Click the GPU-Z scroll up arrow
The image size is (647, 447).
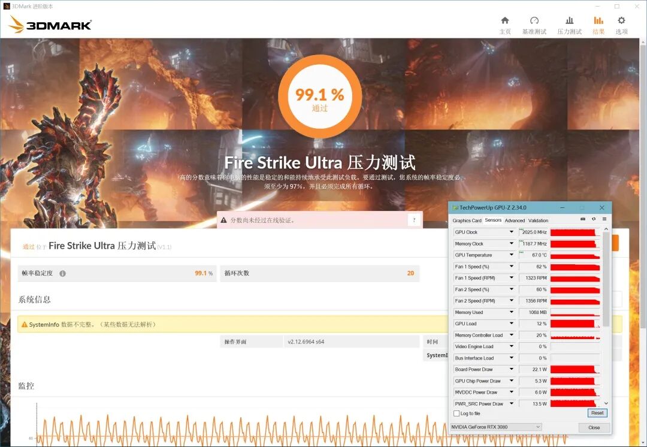[606, 229]
